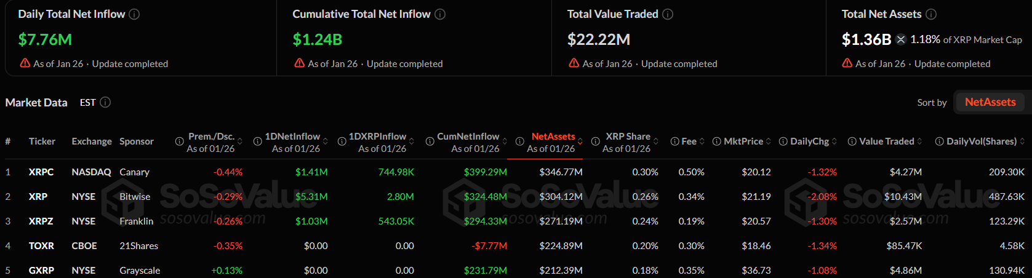The height and width of the screenshot is (278, 1032).
Task: Sort table by CumNetInflow column arrows
Action: [x=505, y=141]
